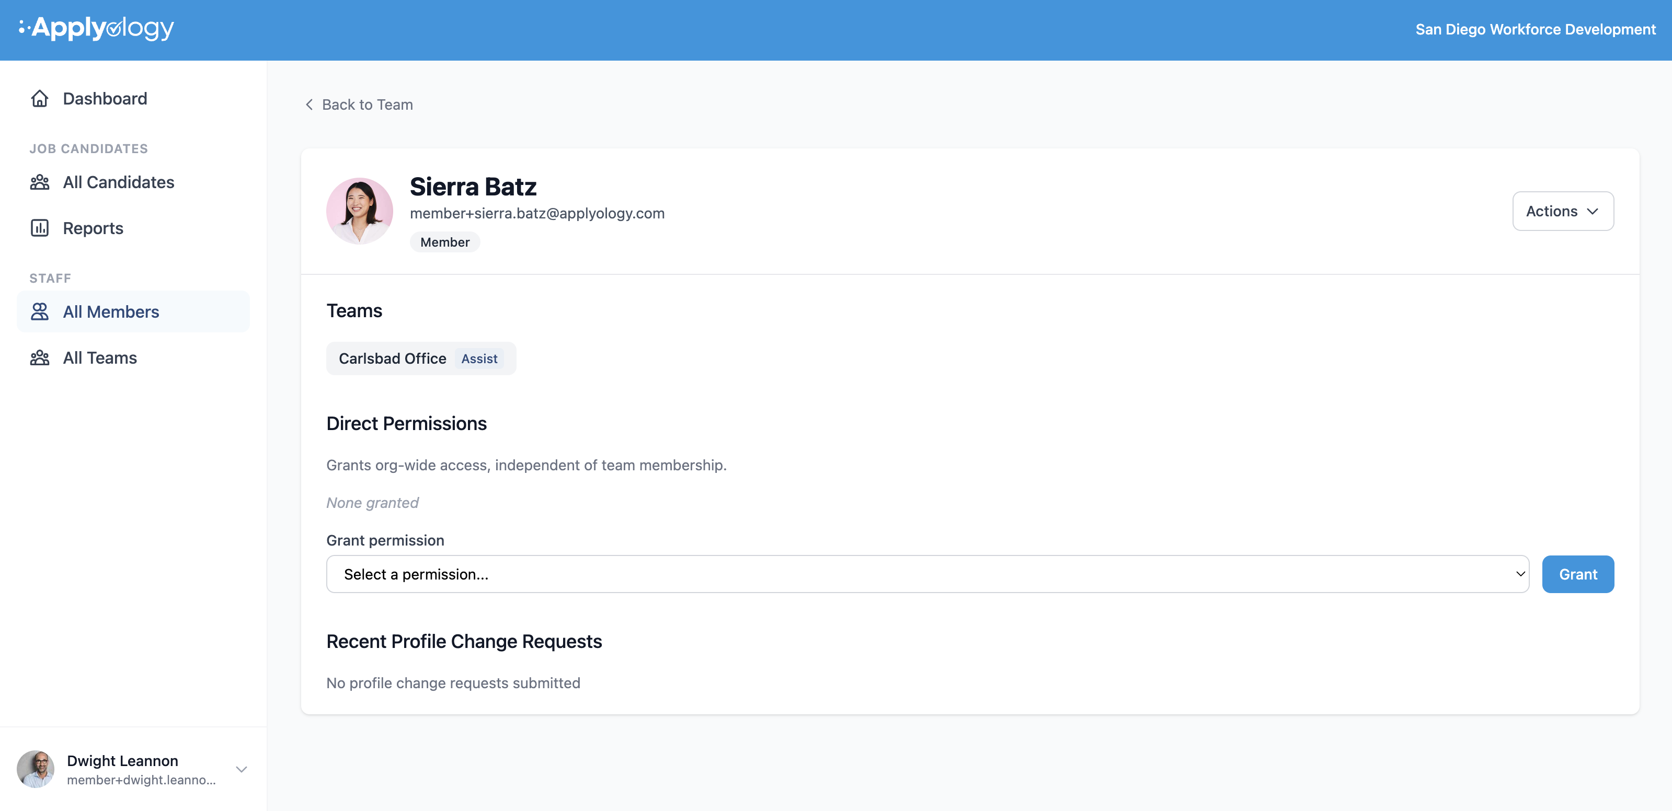
Task: Click the Member role badge
Action: pos(444,242)
